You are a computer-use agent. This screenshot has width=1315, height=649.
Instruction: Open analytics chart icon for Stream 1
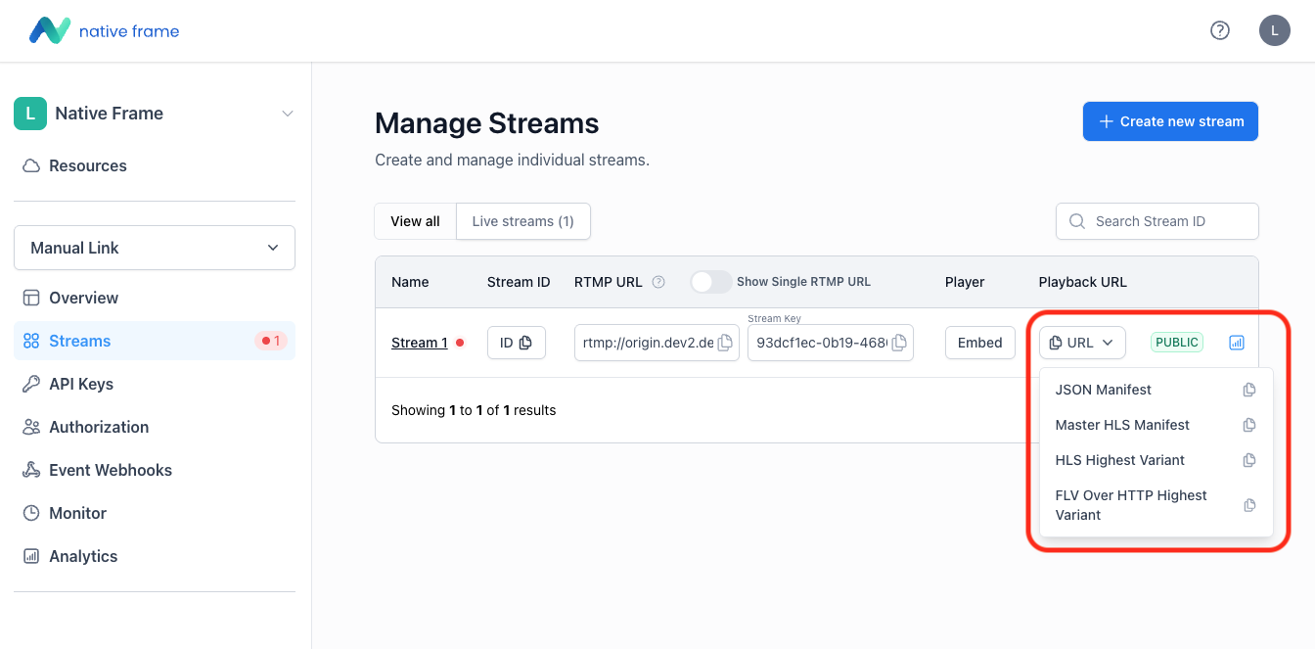(1237, 343)
